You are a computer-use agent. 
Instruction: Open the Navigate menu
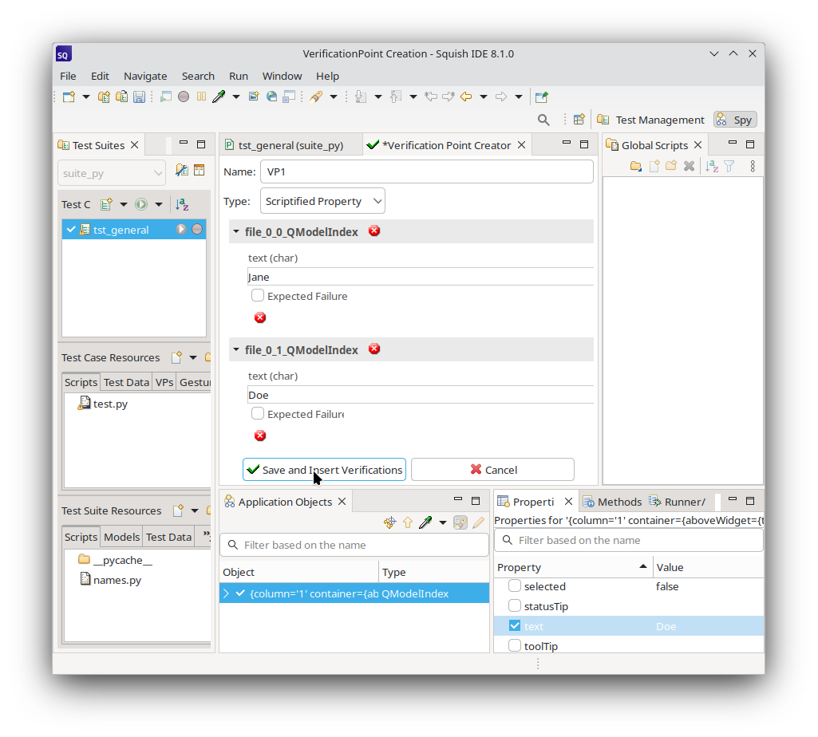coord(145,76)
